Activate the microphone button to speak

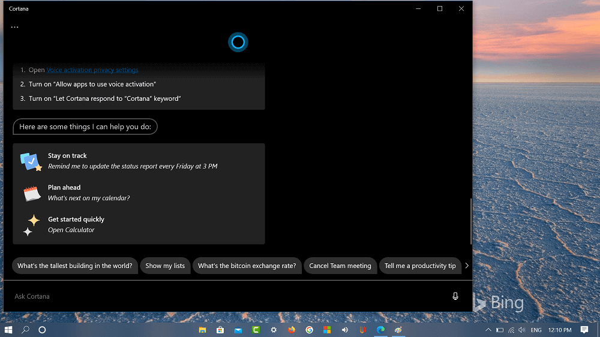tap(455, 296)
